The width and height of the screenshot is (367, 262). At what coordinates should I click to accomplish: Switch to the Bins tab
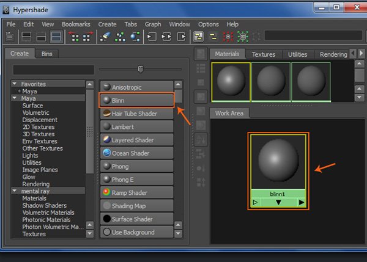pos(47,54)
